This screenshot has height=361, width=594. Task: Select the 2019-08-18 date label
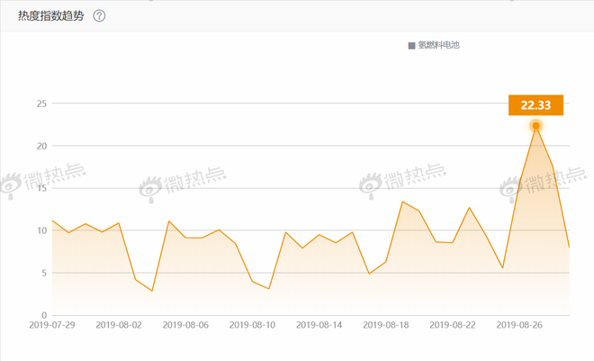[386, 326]
